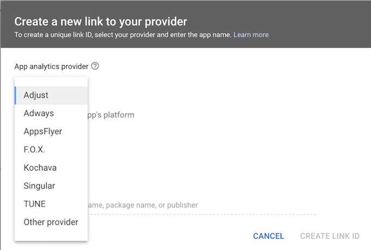Viewport: 371px width, 250px height.
Task: Open the Learn more link
Action: [251, 35]
